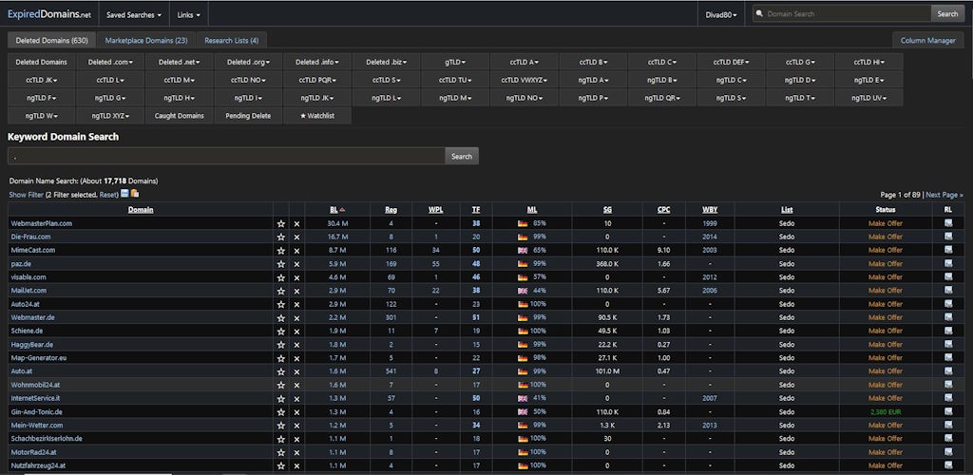Screen dimensions: 973x475
Task: Open the Caught Domains list
Action: click(x=180, y=116)
